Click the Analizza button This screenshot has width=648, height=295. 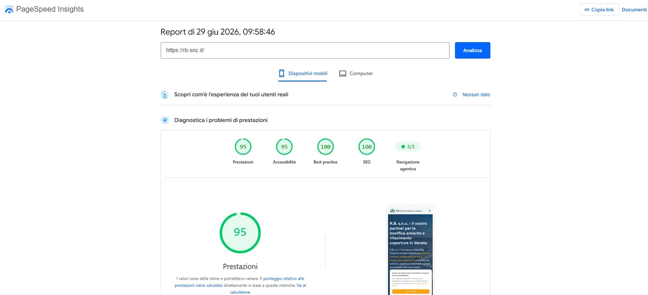click(x=473, y=50)
